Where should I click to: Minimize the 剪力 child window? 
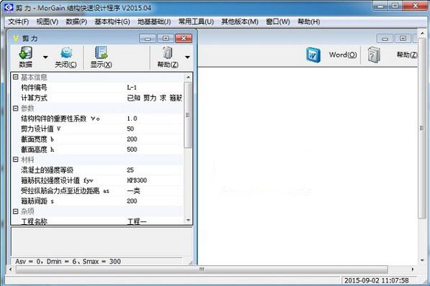tap(148, 39)
